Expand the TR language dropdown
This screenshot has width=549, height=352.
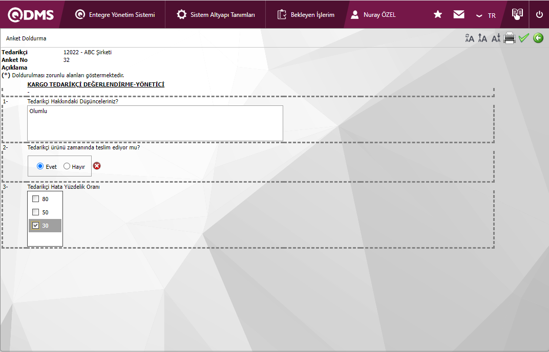pos(486,15)
